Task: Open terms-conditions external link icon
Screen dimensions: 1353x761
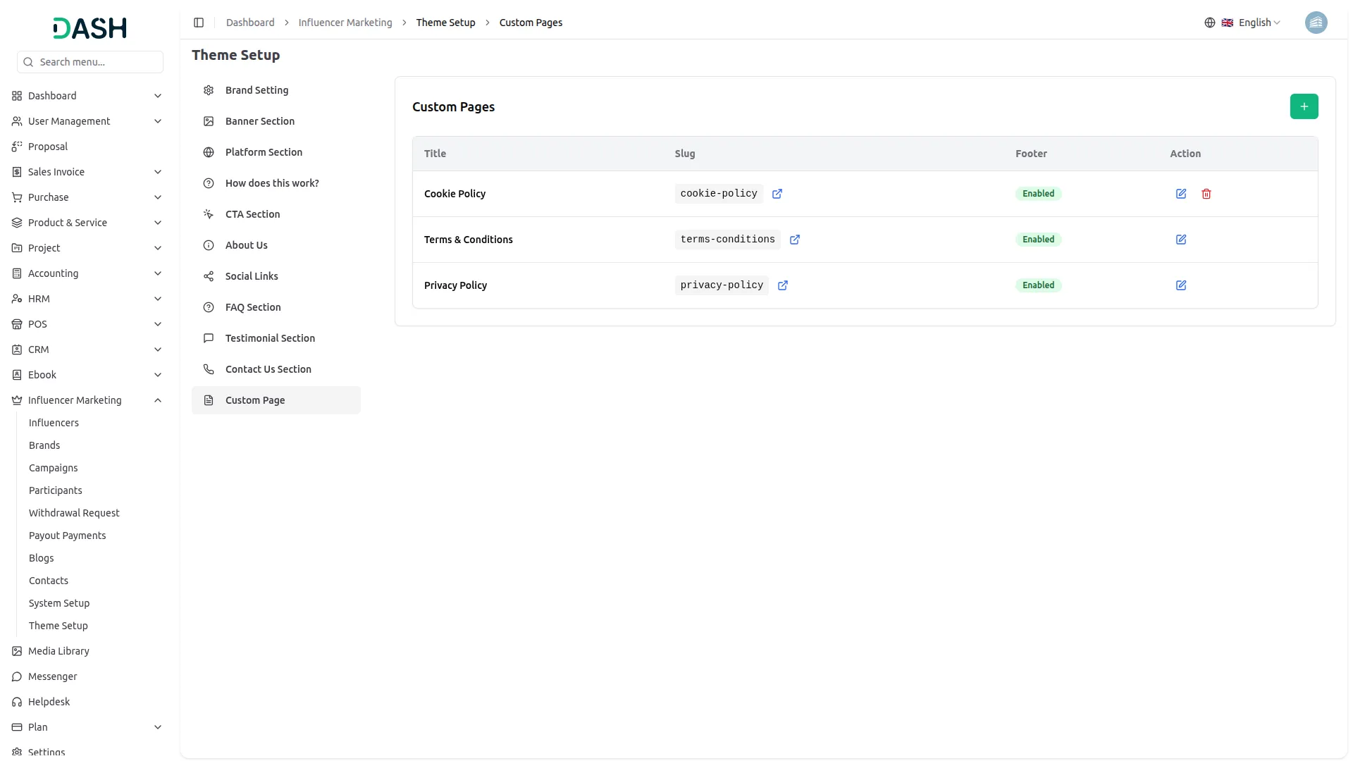Action: 795,240
